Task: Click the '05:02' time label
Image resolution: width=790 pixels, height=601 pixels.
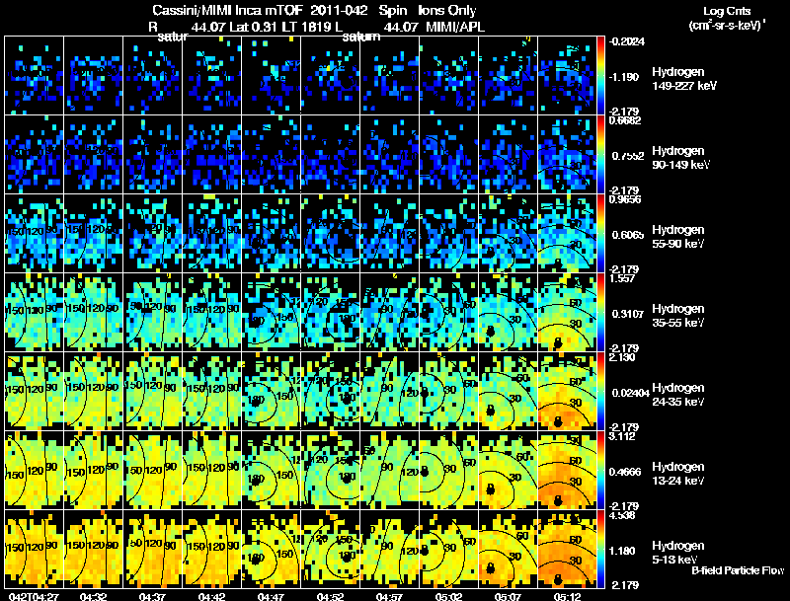Action: [448, 596]
